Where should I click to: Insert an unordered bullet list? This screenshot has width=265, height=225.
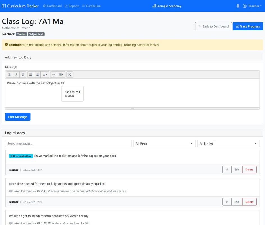point(31,75)
